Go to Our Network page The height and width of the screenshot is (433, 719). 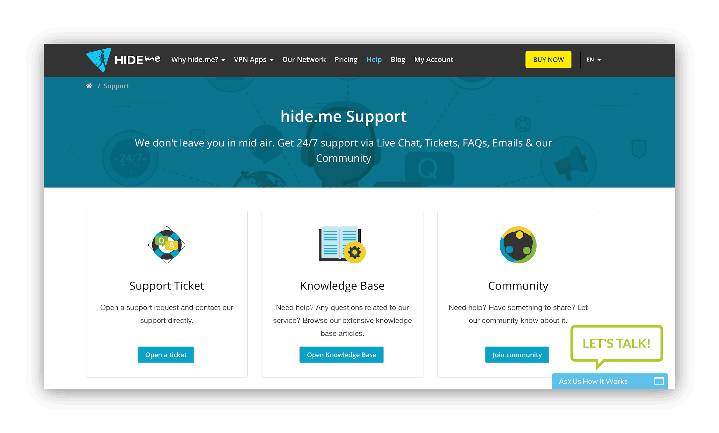(x=304, y=60)
